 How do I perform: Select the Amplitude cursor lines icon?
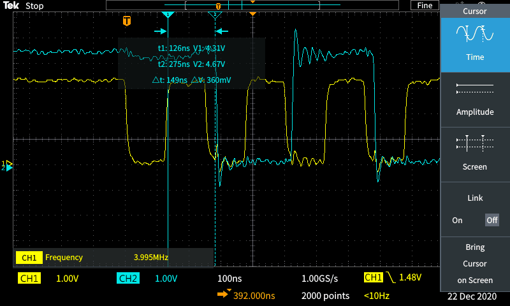474,89
